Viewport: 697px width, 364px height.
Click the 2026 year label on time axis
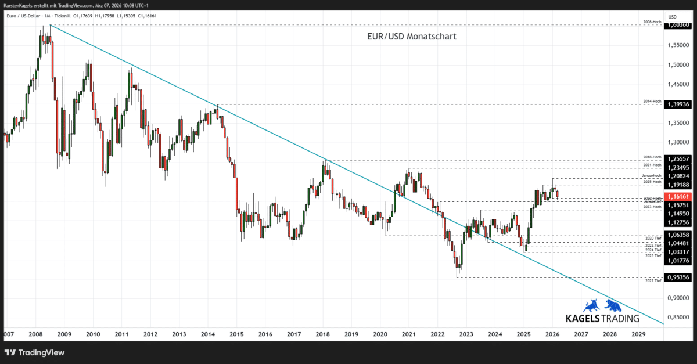click(x=552, y=334)
